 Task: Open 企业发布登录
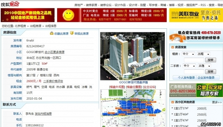pyautogui.click(x=206, y=78)
